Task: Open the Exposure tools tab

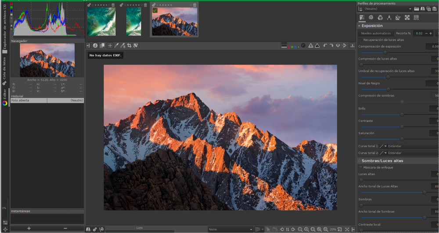Action: tap(362, 18)
